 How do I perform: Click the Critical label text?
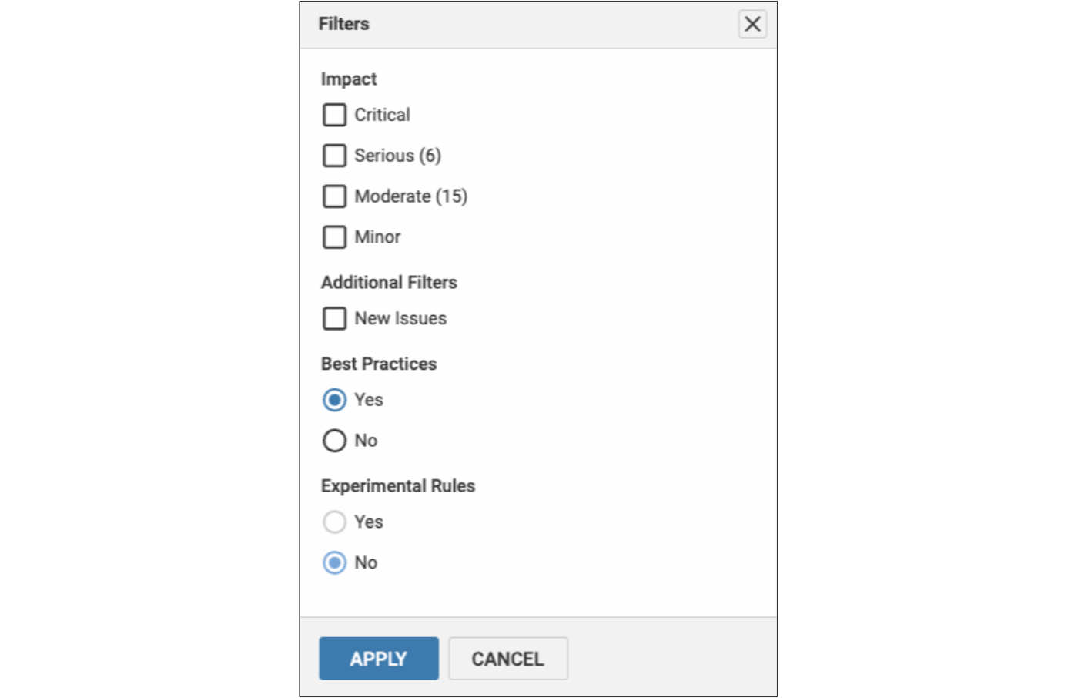pos(382,114)
